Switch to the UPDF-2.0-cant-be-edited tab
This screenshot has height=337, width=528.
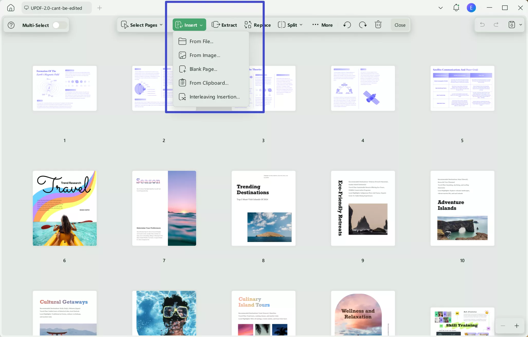(x=57, y=8)
